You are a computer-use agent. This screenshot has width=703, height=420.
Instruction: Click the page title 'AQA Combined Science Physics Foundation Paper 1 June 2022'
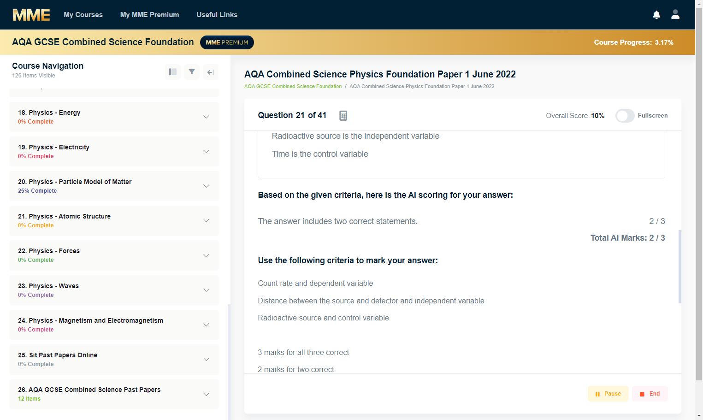coord(380,74)
